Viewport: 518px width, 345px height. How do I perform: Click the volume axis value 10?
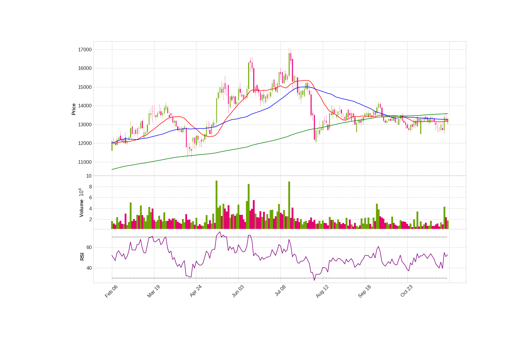89,176
